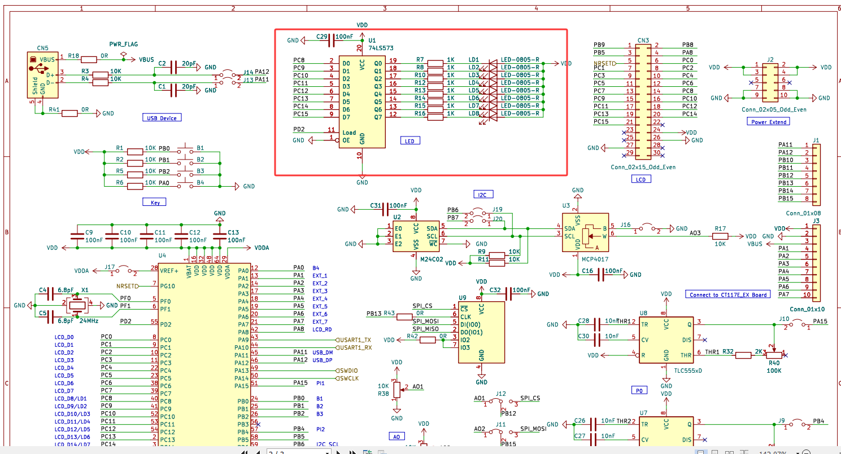
Task: Click the Conn_02x05_Odd_Even label
Action: point(774,109)
